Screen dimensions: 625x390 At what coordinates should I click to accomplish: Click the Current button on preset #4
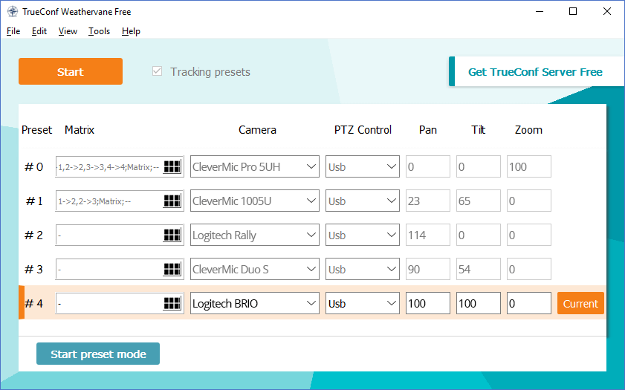click(x=580, y=304)
